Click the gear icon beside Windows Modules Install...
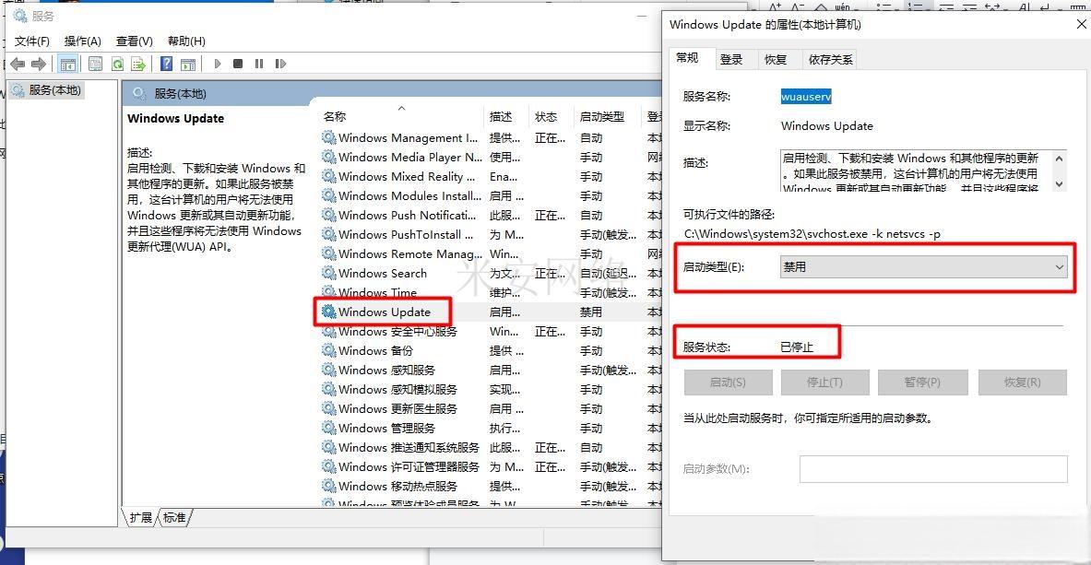1091x565 pixels. pyautogui.click(x=328, y=196)
